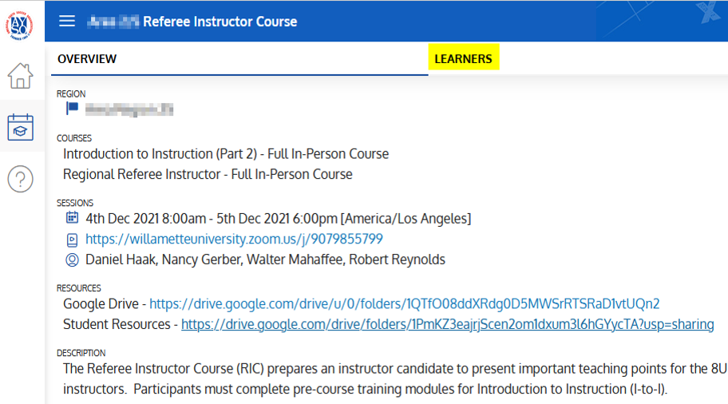
Task: Click the Referee Instructor Course title
Action: click(x=220, y=22)
